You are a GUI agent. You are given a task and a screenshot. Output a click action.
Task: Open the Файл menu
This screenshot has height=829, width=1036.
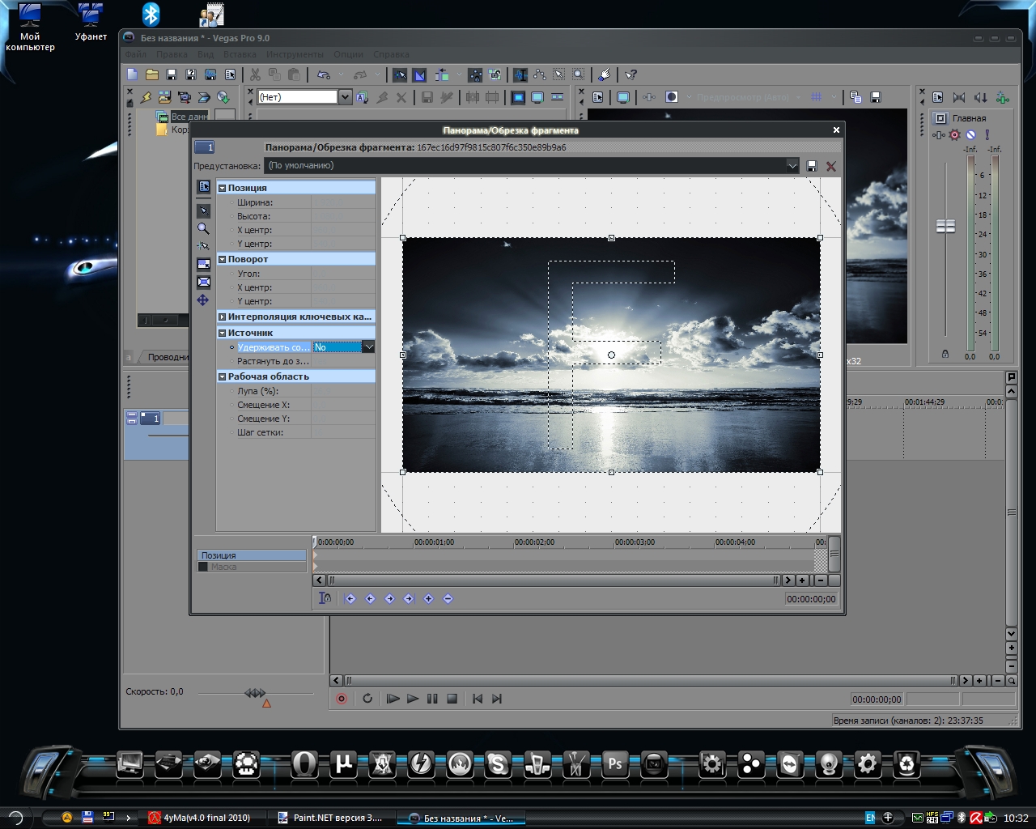tap(135, 54)
